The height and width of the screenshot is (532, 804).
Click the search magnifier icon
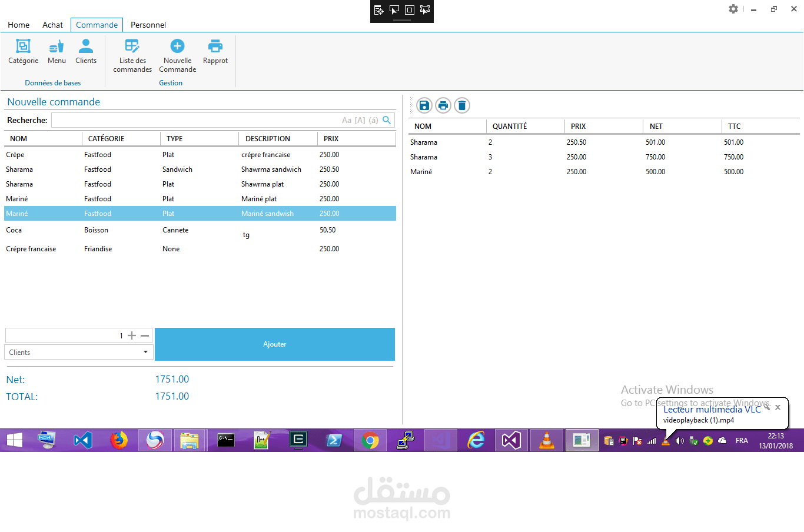click(387, 120)
